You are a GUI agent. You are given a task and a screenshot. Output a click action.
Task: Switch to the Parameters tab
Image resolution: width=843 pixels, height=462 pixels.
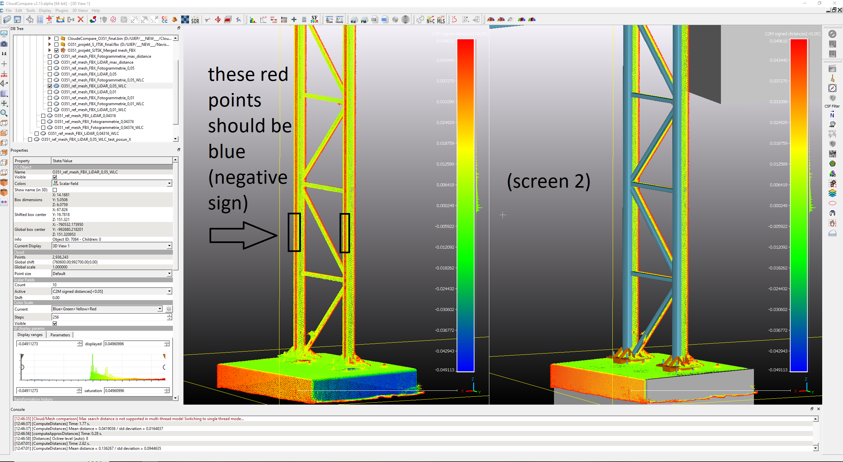point(60,335)
